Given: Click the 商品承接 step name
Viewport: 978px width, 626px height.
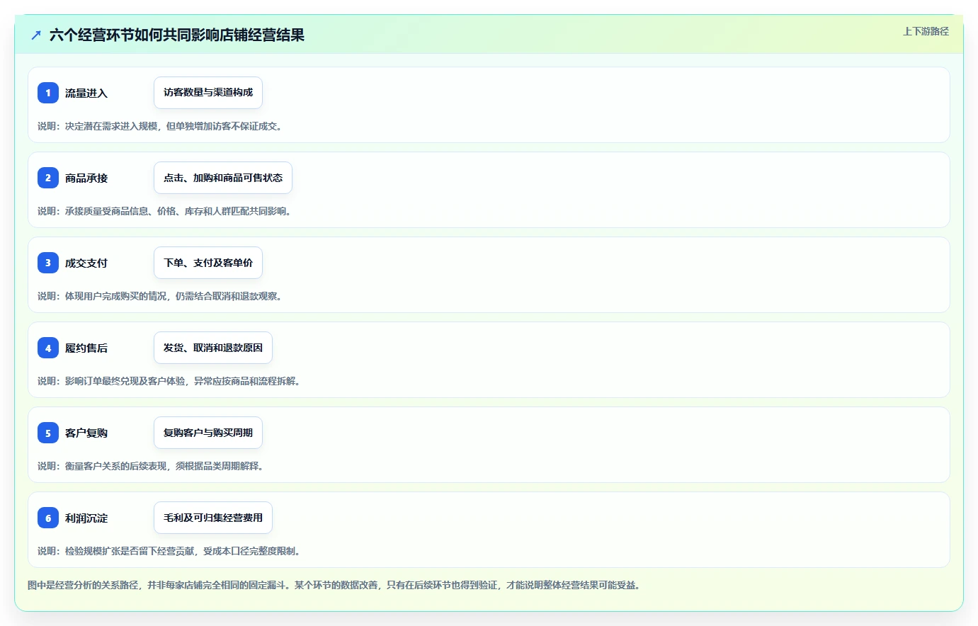Looking at the screenshot, I should pos(86,178).
